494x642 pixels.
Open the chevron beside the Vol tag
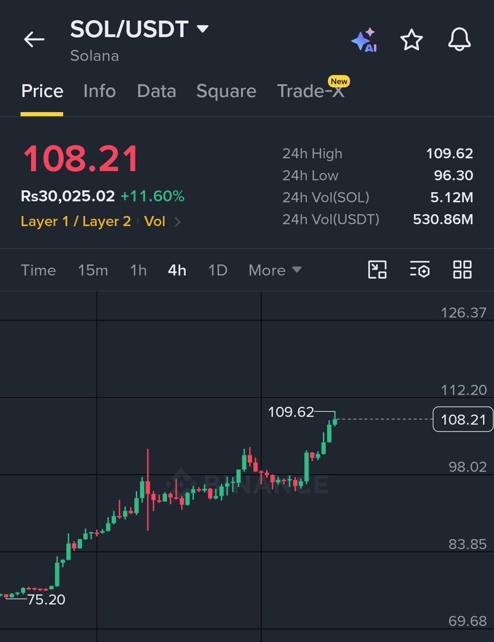[x=178, y=222]
